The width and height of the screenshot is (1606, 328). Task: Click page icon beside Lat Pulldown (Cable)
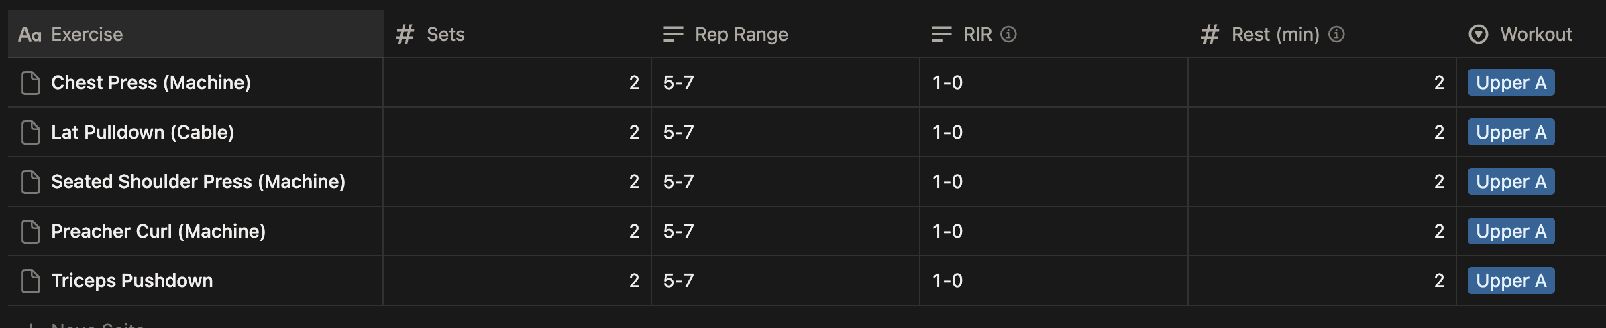(31, 133)
